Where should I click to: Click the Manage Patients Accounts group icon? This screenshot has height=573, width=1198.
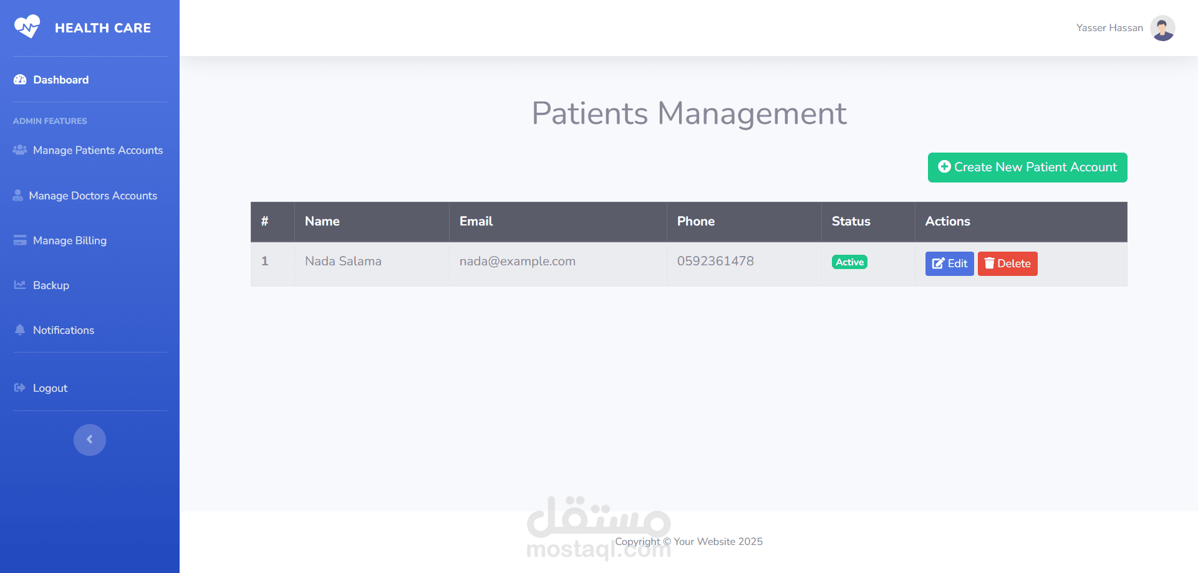pyautogui.click(x=20, y=150)
